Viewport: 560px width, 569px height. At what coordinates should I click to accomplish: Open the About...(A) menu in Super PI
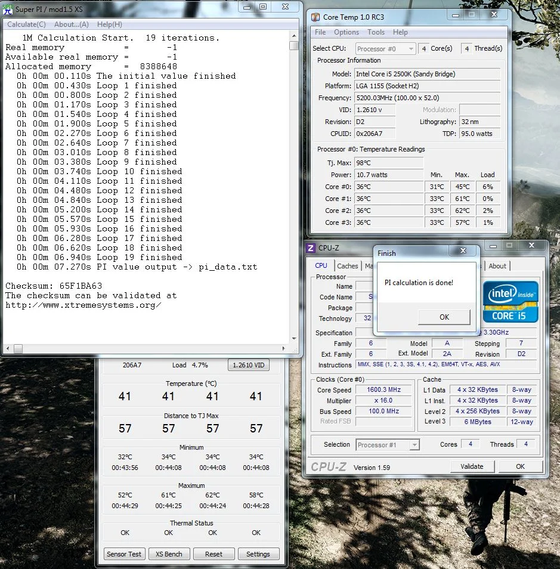[72, 24]
